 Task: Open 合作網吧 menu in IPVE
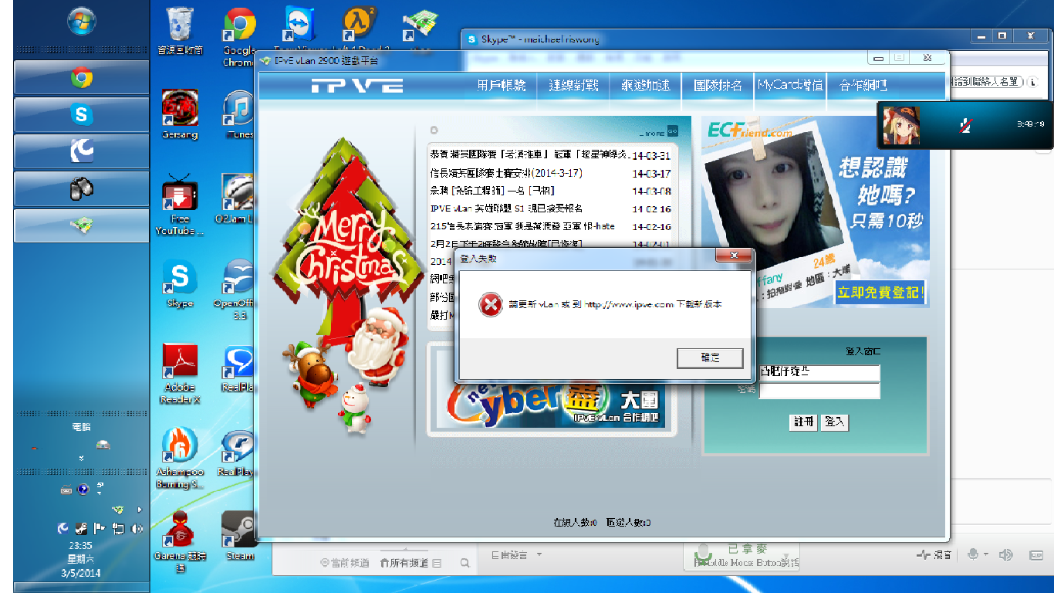tap(863, 86)
